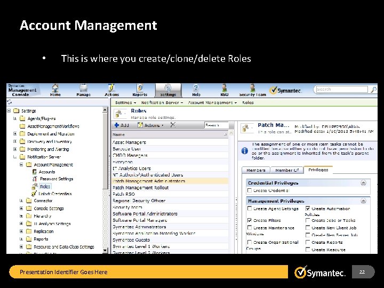Open the Actions lightning icon in toolbar

pyautogui.click(x=111, y=88)
